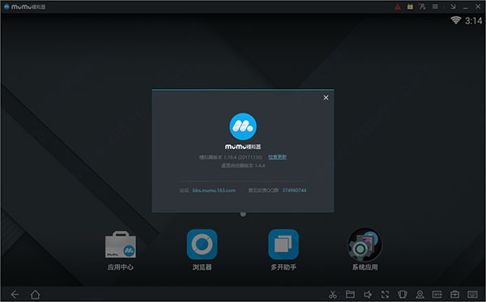Open the bbs.mumu.163.com forum link

point(214,190)
